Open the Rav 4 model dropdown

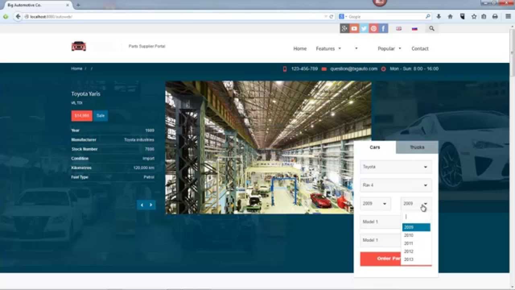tap(396, 185)
